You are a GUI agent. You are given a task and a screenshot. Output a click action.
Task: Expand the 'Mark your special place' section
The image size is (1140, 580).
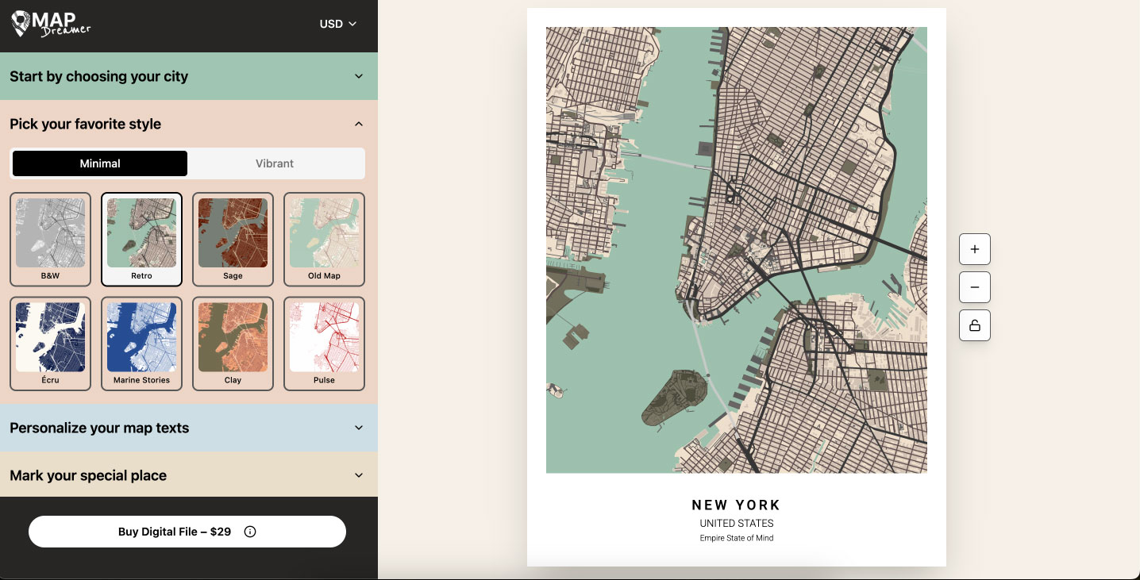click(x=189, y=475)
